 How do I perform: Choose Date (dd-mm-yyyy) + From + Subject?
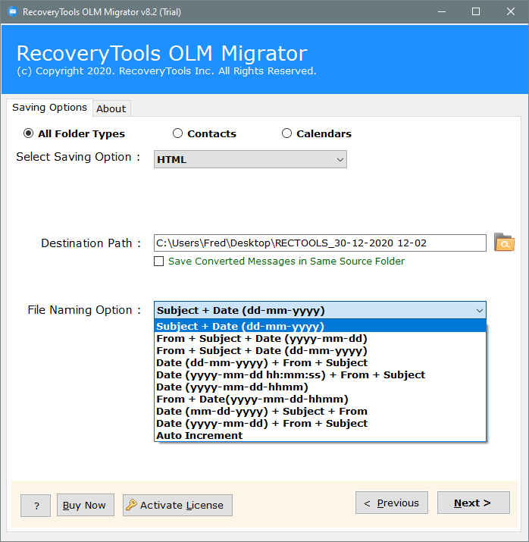(320, 362)
